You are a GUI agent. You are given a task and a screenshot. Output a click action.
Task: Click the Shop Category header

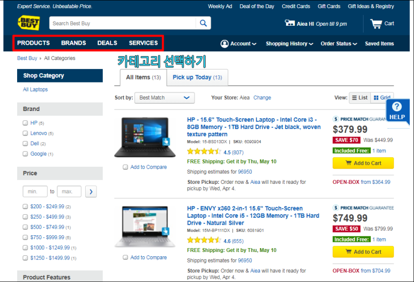(60, 76)
